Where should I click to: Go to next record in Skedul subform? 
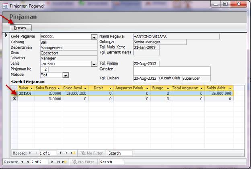[61, 153]
